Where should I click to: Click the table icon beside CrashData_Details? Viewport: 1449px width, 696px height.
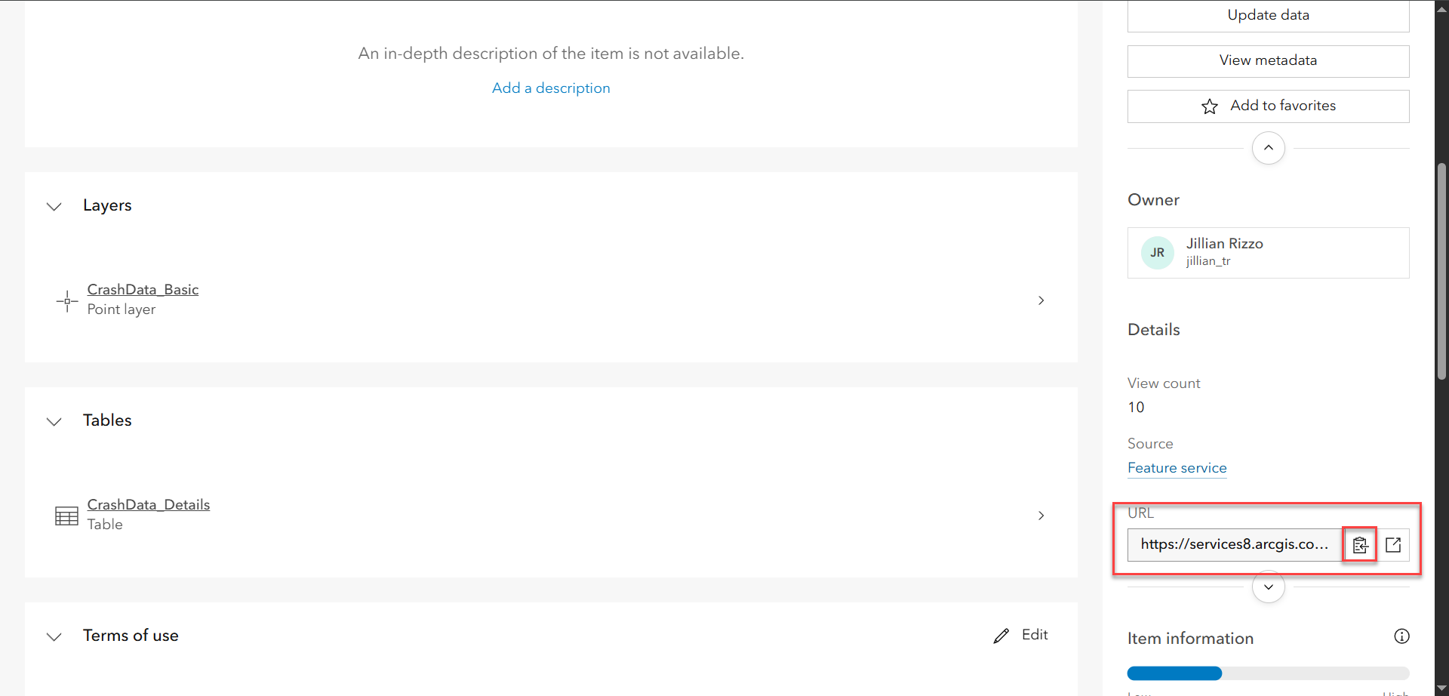tap(66, 516)
